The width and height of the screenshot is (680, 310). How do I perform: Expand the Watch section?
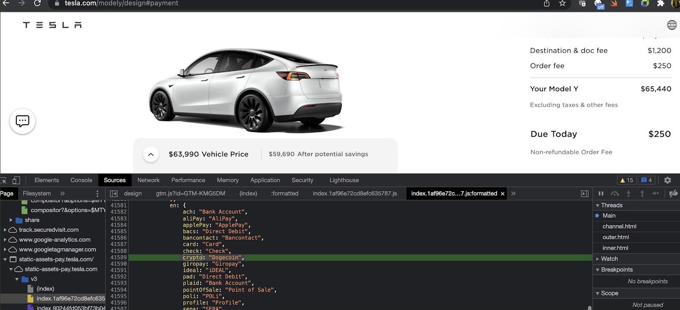(598, 259)
